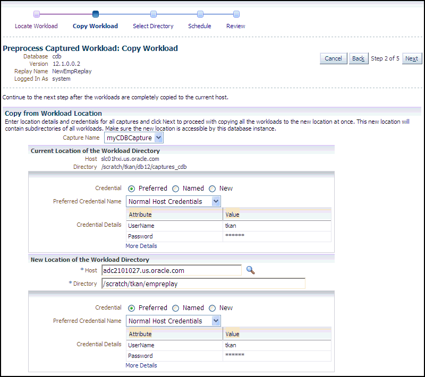This screenshot has height=377, width=425.
Task: Jump to the Review step label
Action: [x=236, y=26]
